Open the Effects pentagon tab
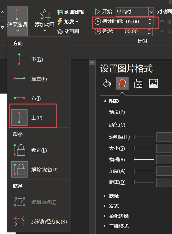172x234 pixels. (122, 83)
